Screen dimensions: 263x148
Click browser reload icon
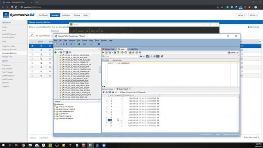(12, 7)
